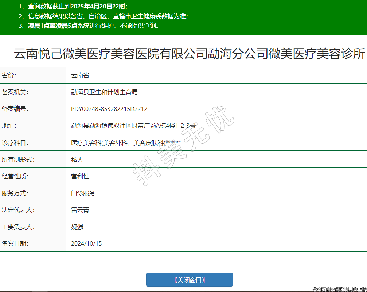
Task: Click the record number PDY00248-853282215D2212
Action: (x=109, y=109)
